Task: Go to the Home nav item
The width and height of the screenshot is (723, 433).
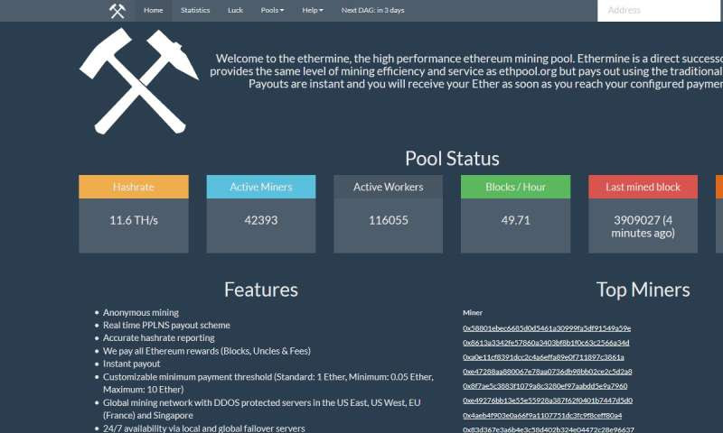Action: [x=153, y=10]
